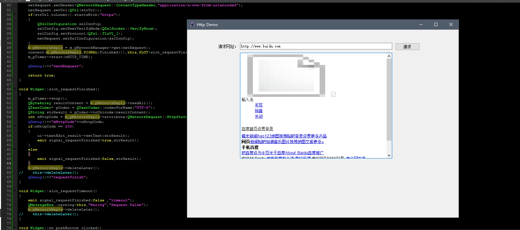Collapse slot_requestTimeout fold at line 70

coord(15,191)
